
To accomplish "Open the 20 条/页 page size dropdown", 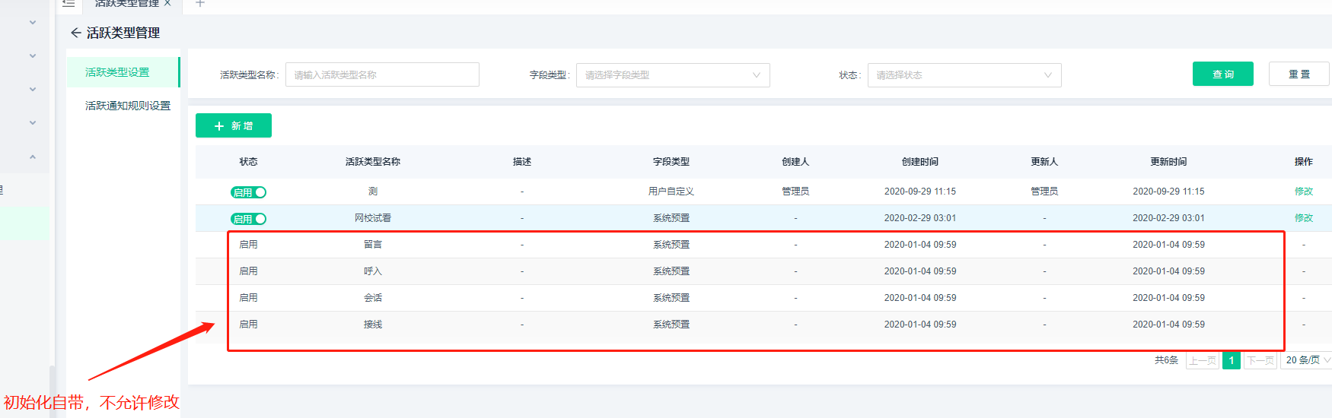I will click(1307, 360).
